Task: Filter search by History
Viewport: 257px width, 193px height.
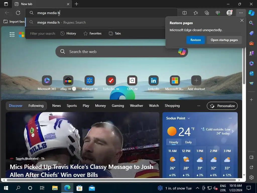Action: pos(68,33)
